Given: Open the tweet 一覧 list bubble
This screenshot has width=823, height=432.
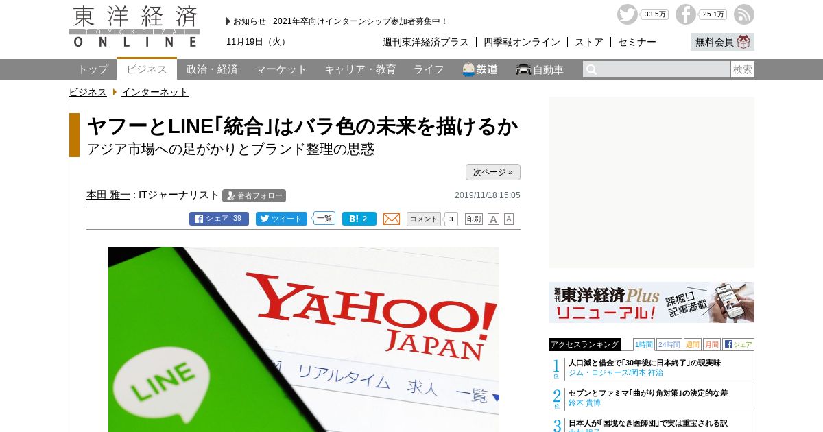Looking at the screenshot, I should [324, 218].
